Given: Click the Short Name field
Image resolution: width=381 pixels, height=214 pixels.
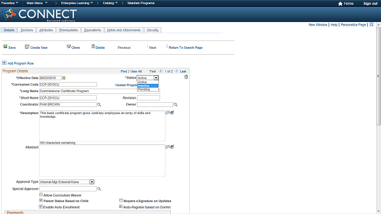Looking at the screenshot, I should tap(68, 97).
